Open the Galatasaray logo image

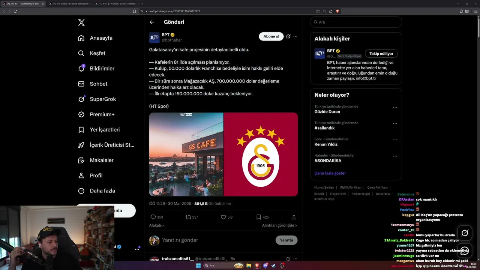click(x=261, y=154)
